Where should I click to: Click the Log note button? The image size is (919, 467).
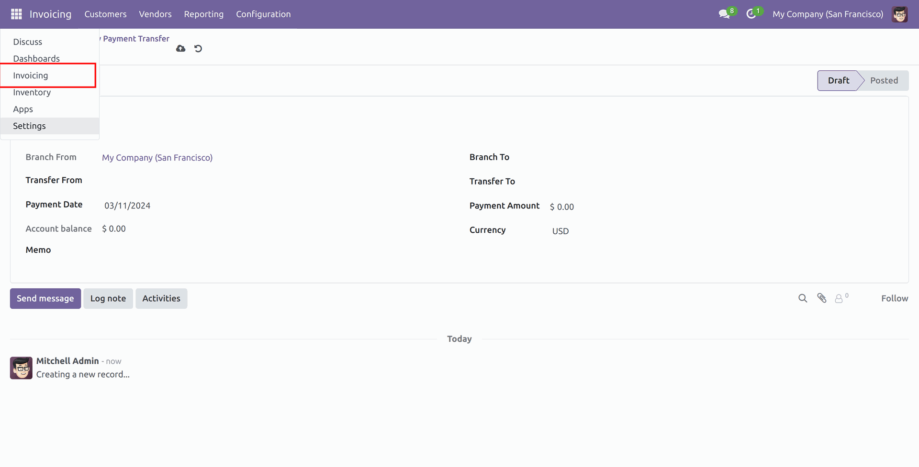(108, 298)
